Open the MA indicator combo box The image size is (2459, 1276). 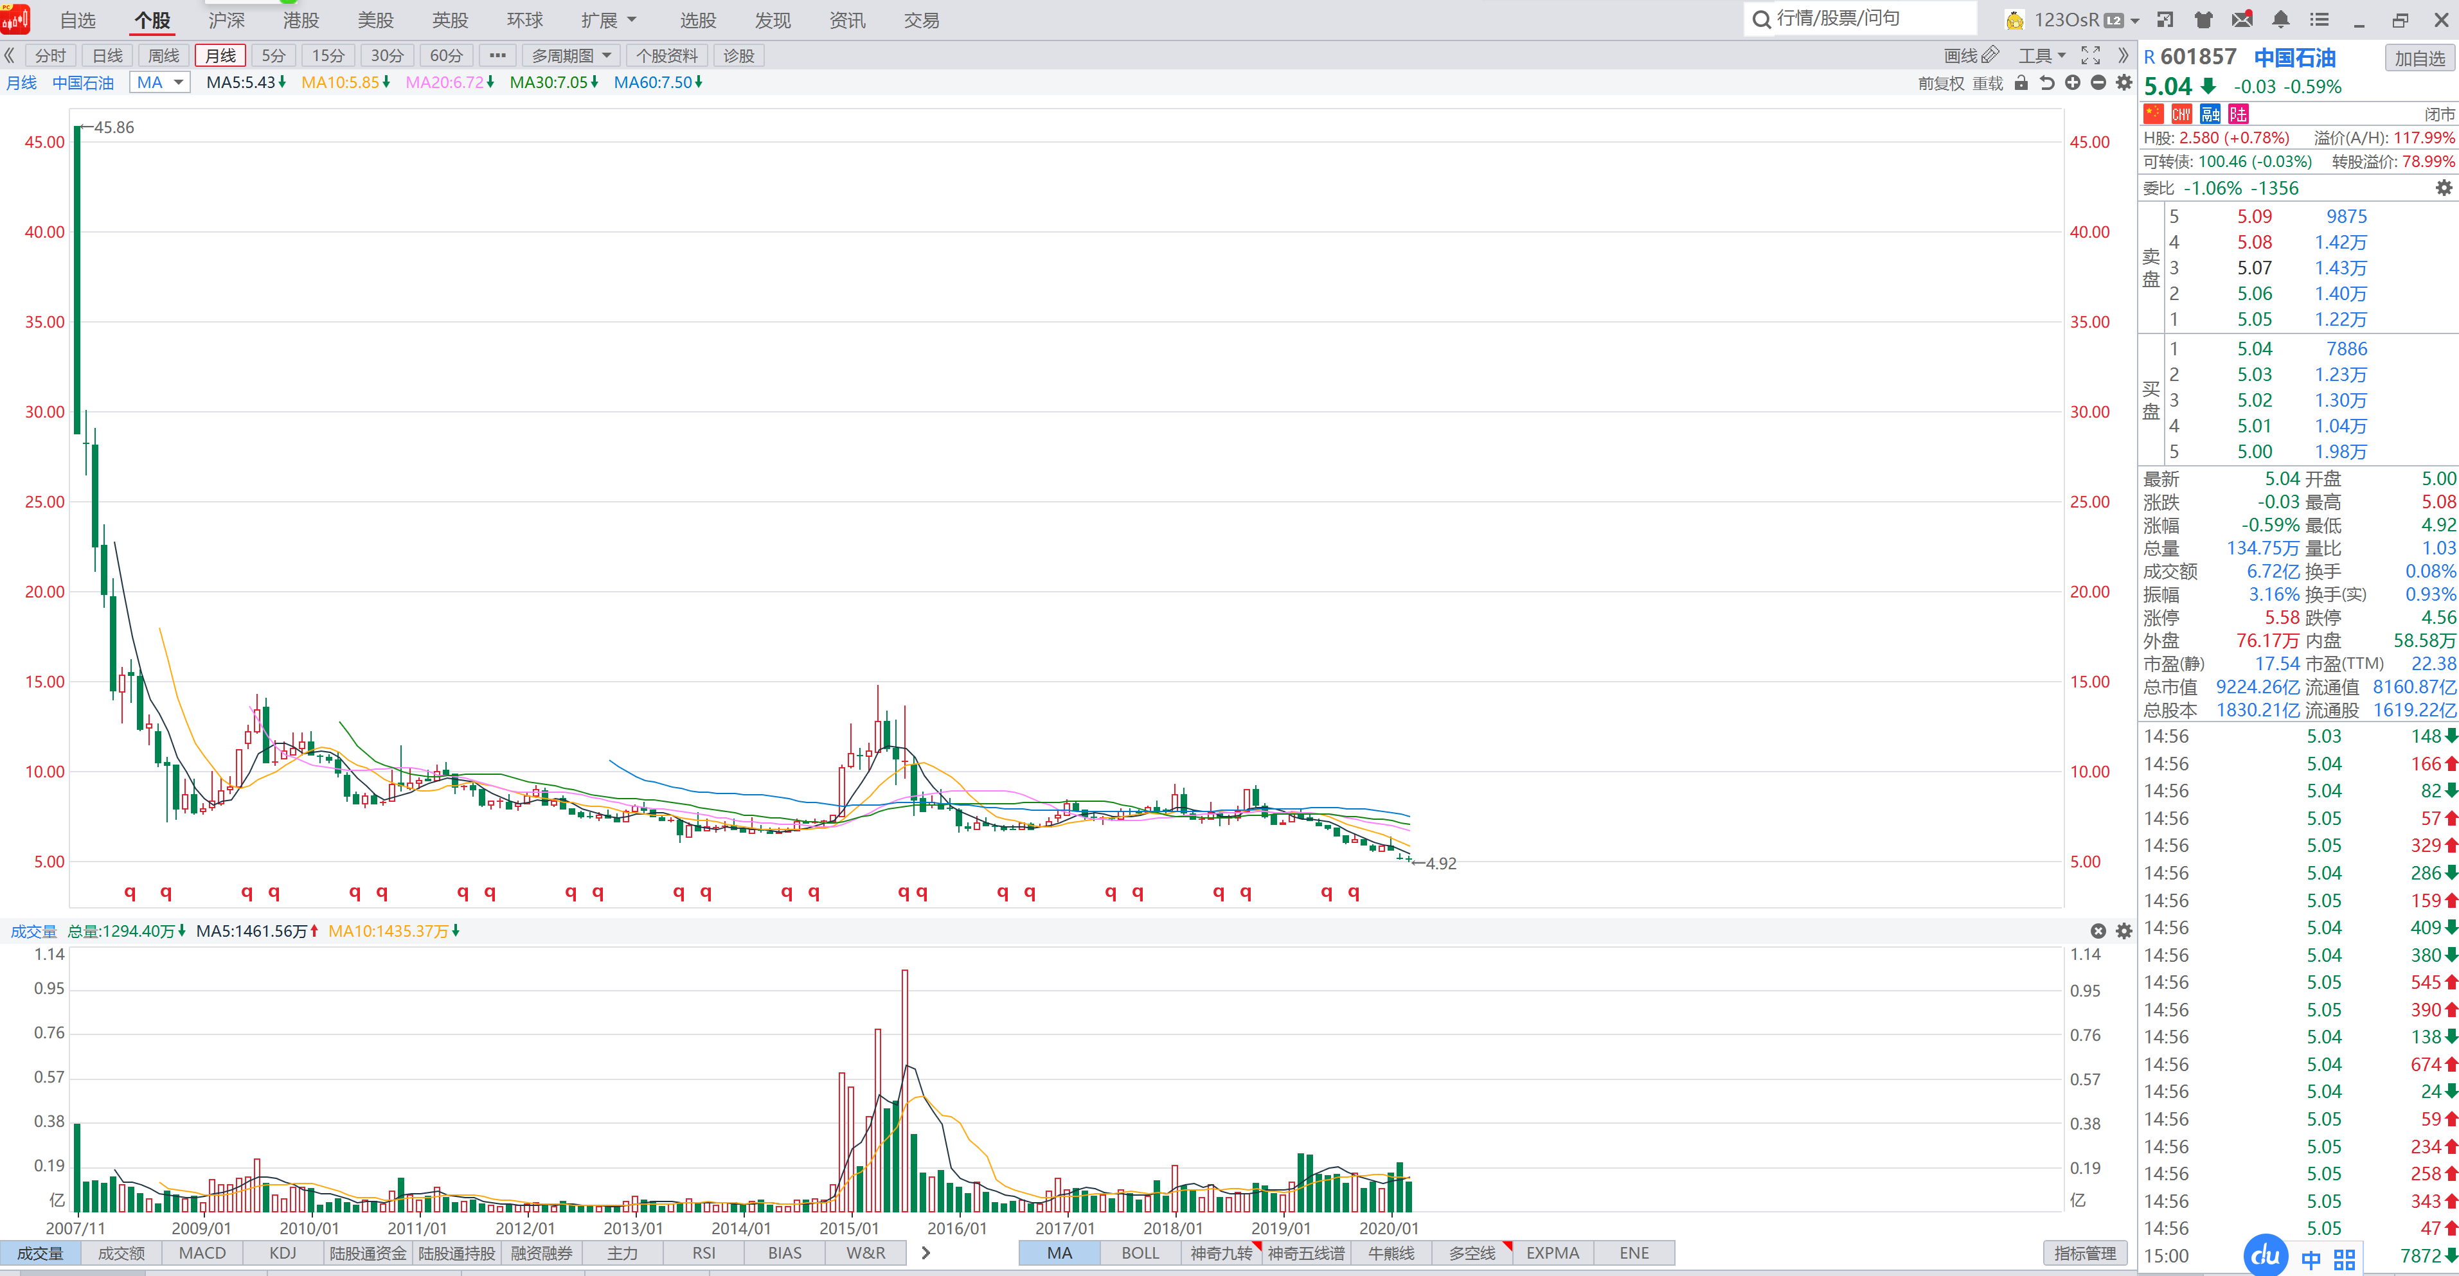coord(159,82)
